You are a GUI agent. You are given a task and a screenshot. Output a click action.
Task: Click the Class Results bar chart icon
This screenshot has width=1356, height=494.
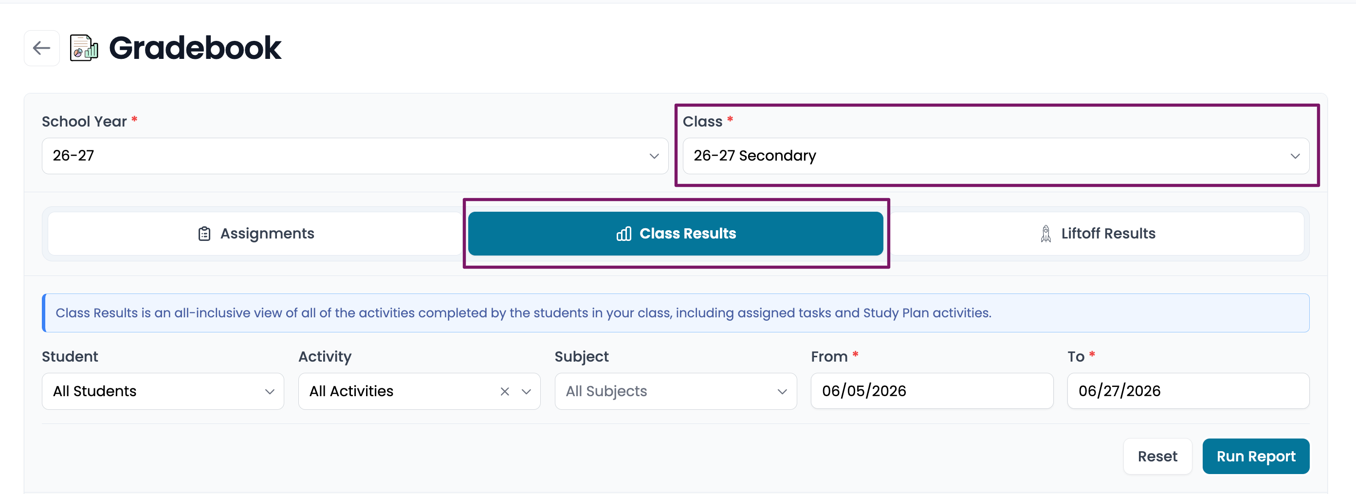pyautogui.click(x=624, y=234)
